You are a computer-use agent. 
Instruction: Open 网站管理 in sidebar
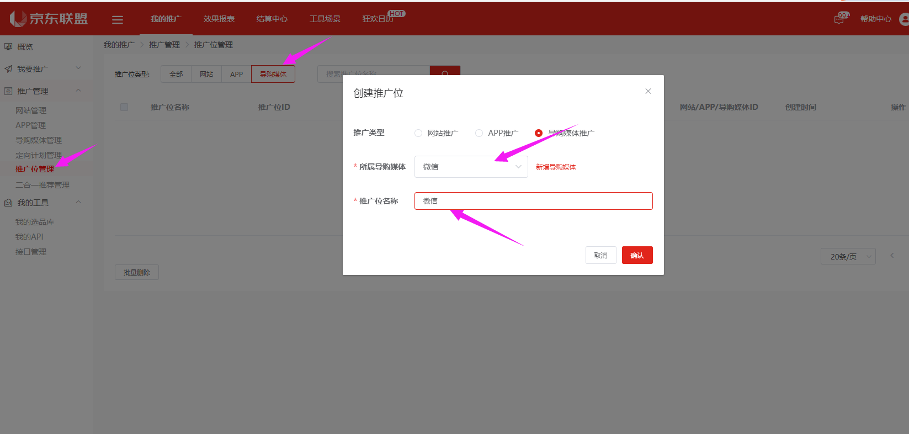(31, 110)
